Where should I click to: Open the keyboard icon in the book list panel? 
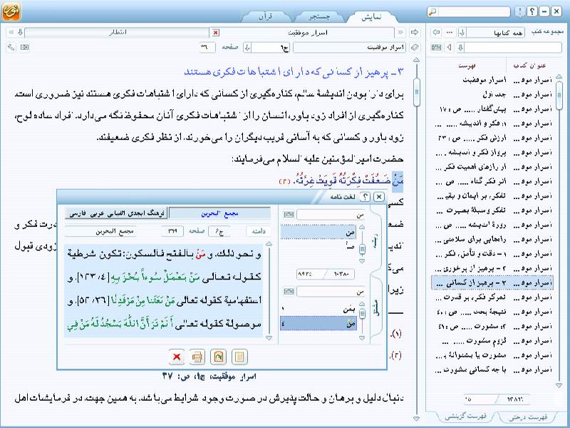[436, 47]
